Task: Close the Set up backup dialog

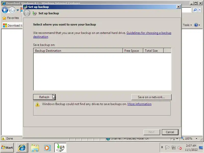Action: 178,7
